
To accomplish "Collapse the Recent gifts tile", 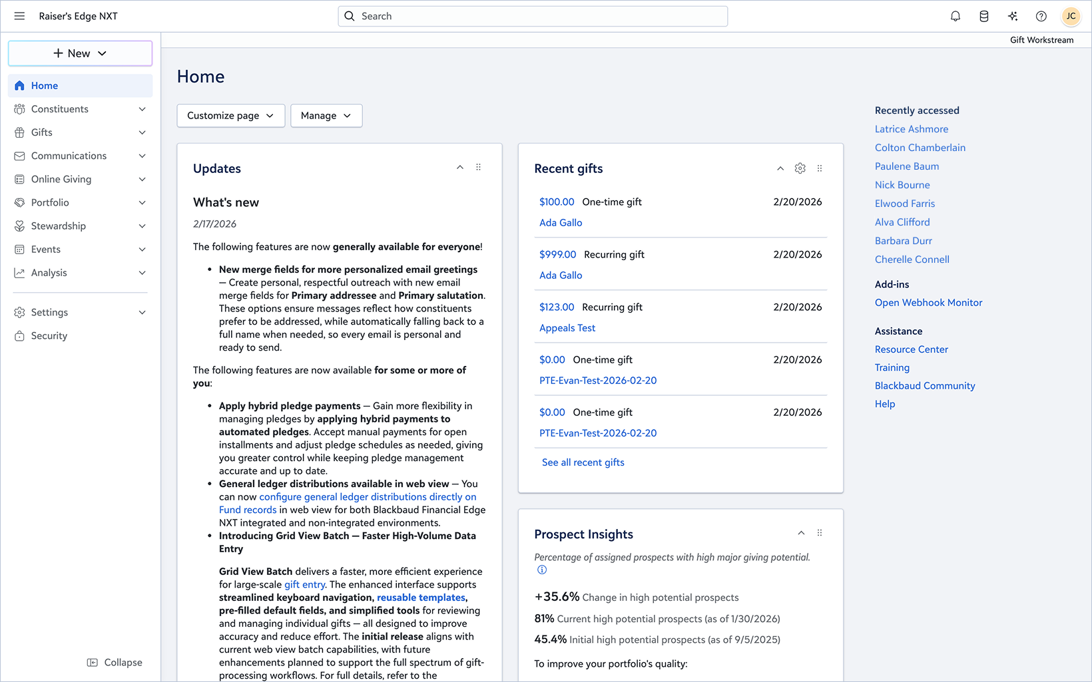I will coord(780,168).
